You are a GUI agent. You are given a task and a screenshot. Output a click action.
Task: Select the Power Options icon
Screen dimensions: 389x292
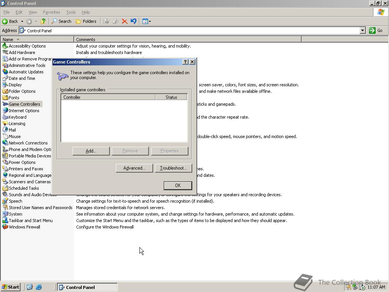(x=5, y=162)
